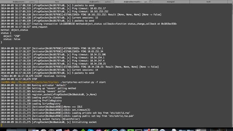Click the terminal's vertical scrollbar
Viewport: 233px width, 131px height.
(232, 65)
